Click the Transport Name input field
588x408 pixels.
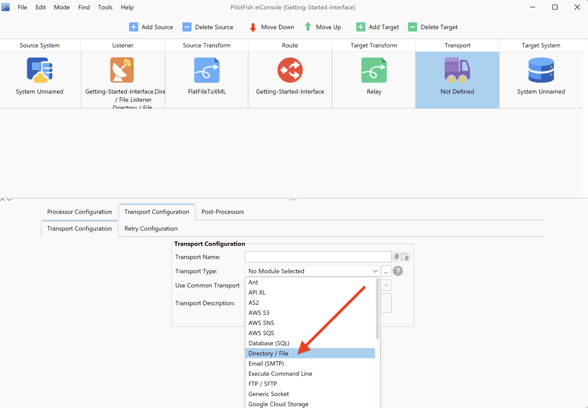click(x=318, y=257)
